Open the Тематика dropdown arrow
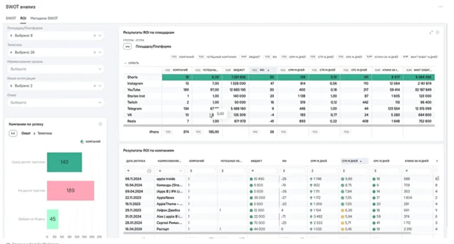454x244 pixels. click(x=100, y=52)
